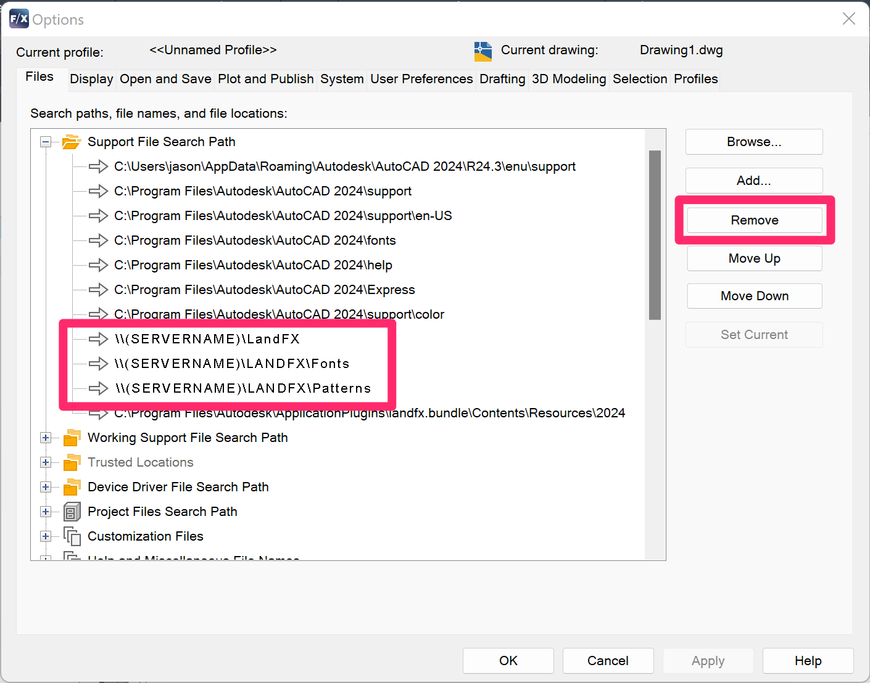The width and height of the screenshot is (870, 683).
Task: Collapse the Support File Search Path node
Action: click(46, 142)
